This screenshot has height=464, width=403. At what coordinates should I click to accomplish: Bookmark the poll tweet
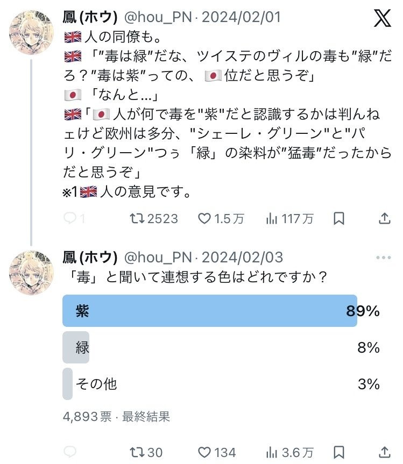point(339,452)
